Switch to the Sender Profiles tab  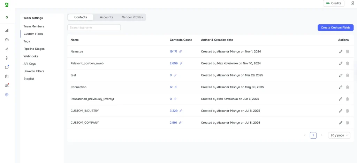[x=132, y=17]
